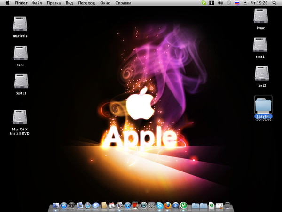Viewport: 282px width, 212px height.
Task: Open the Finder menu in the menu bar
Action: [21, 3]
